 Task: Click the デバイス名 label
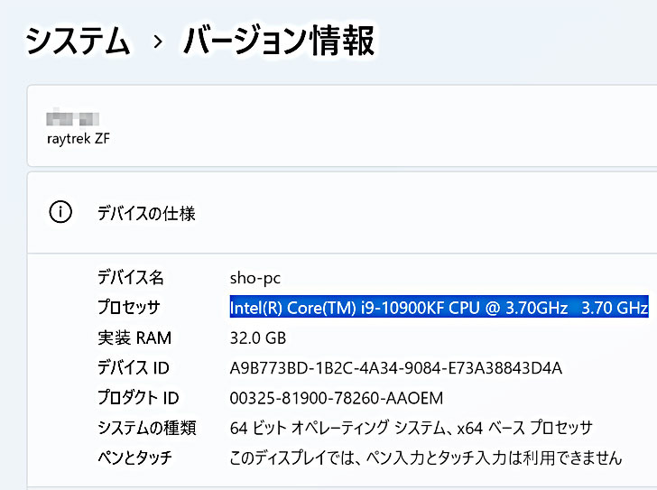(x=130, y=277)
